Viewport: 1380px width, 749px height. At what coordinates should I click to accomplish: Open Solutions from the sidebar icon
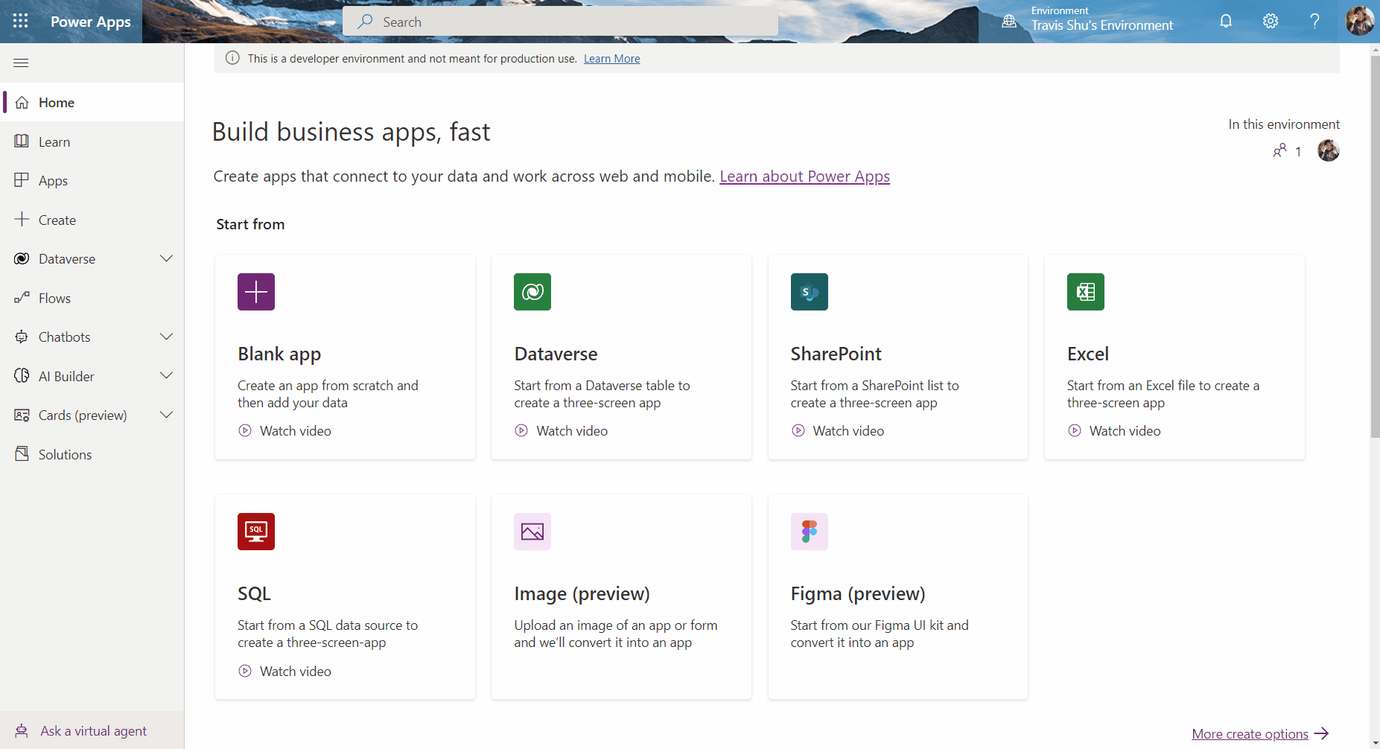[x=22, y=453]
